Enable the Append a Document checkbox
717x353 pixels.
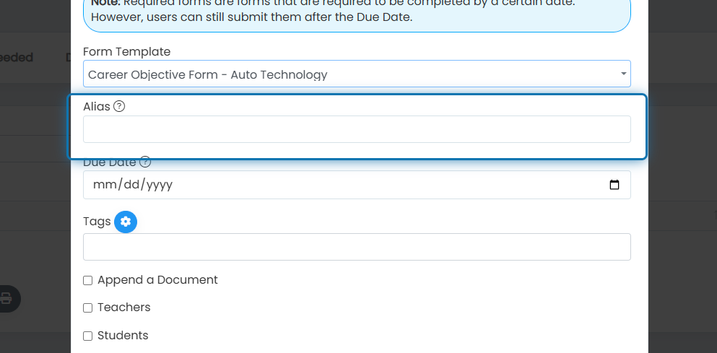[x=88, y=280]
